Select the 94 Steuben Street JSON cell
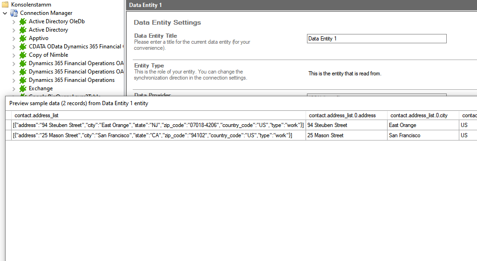Image resolution: width=477 pixels, height=261 pixels. pos(158,125)
